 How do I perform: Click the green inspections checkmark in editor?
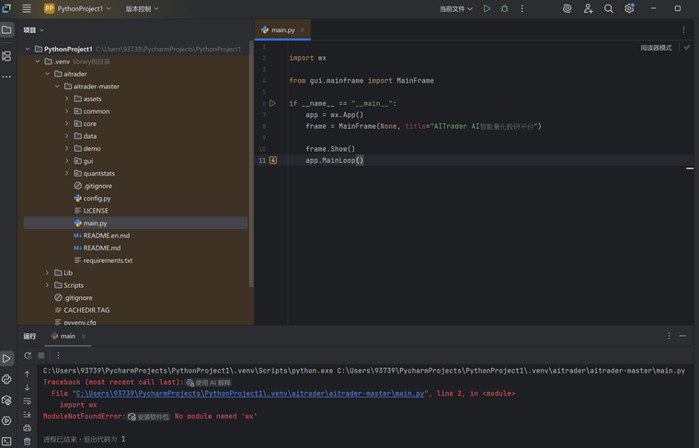tap(686, 47)
